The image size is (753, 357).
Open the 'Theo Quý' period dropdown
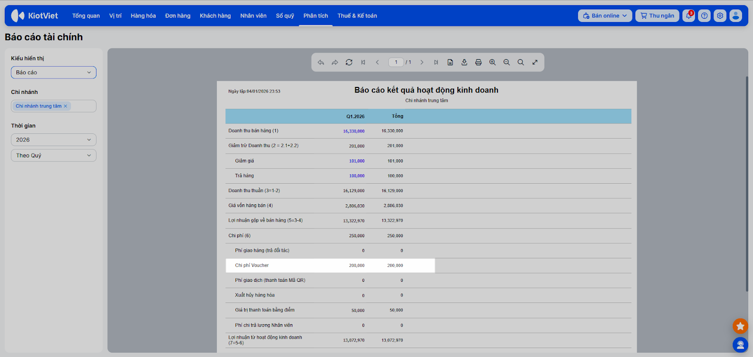(54, 155)
